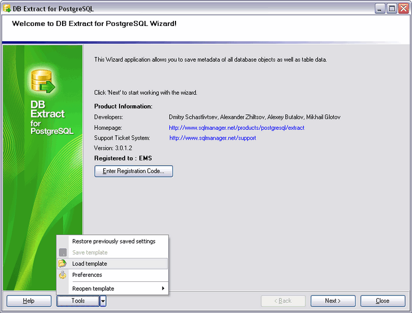Select Restore previously saved settings
Viewport: 412px width, 313px height.
[113, 241]
